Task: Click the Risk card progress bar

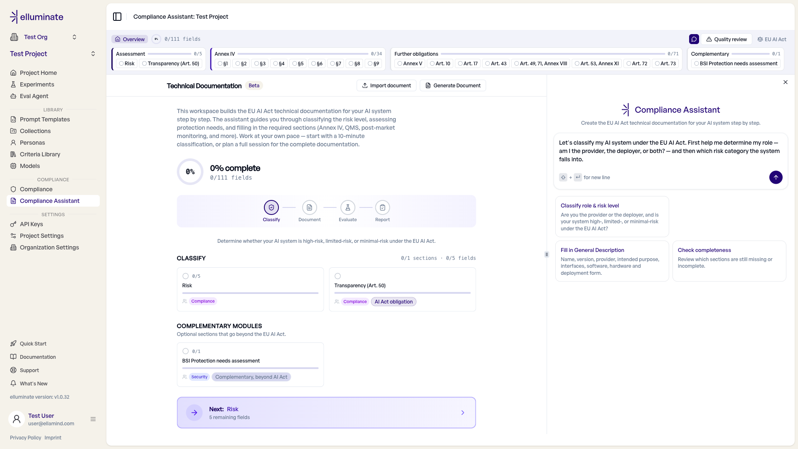Action: point(250,293)
